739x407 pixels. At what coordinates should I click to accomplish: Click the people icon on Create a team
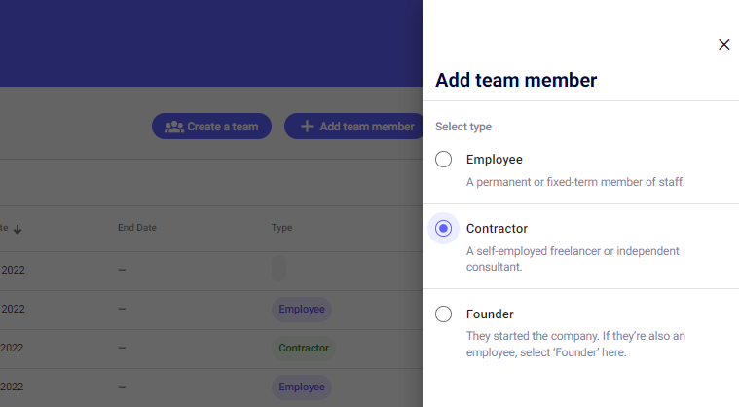(174, 127)
